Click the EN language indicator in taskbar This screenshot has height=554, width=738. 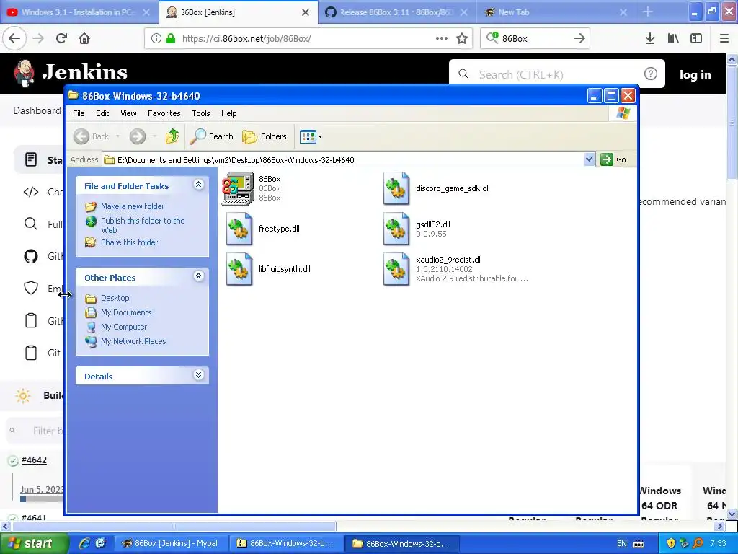[622, 543]
